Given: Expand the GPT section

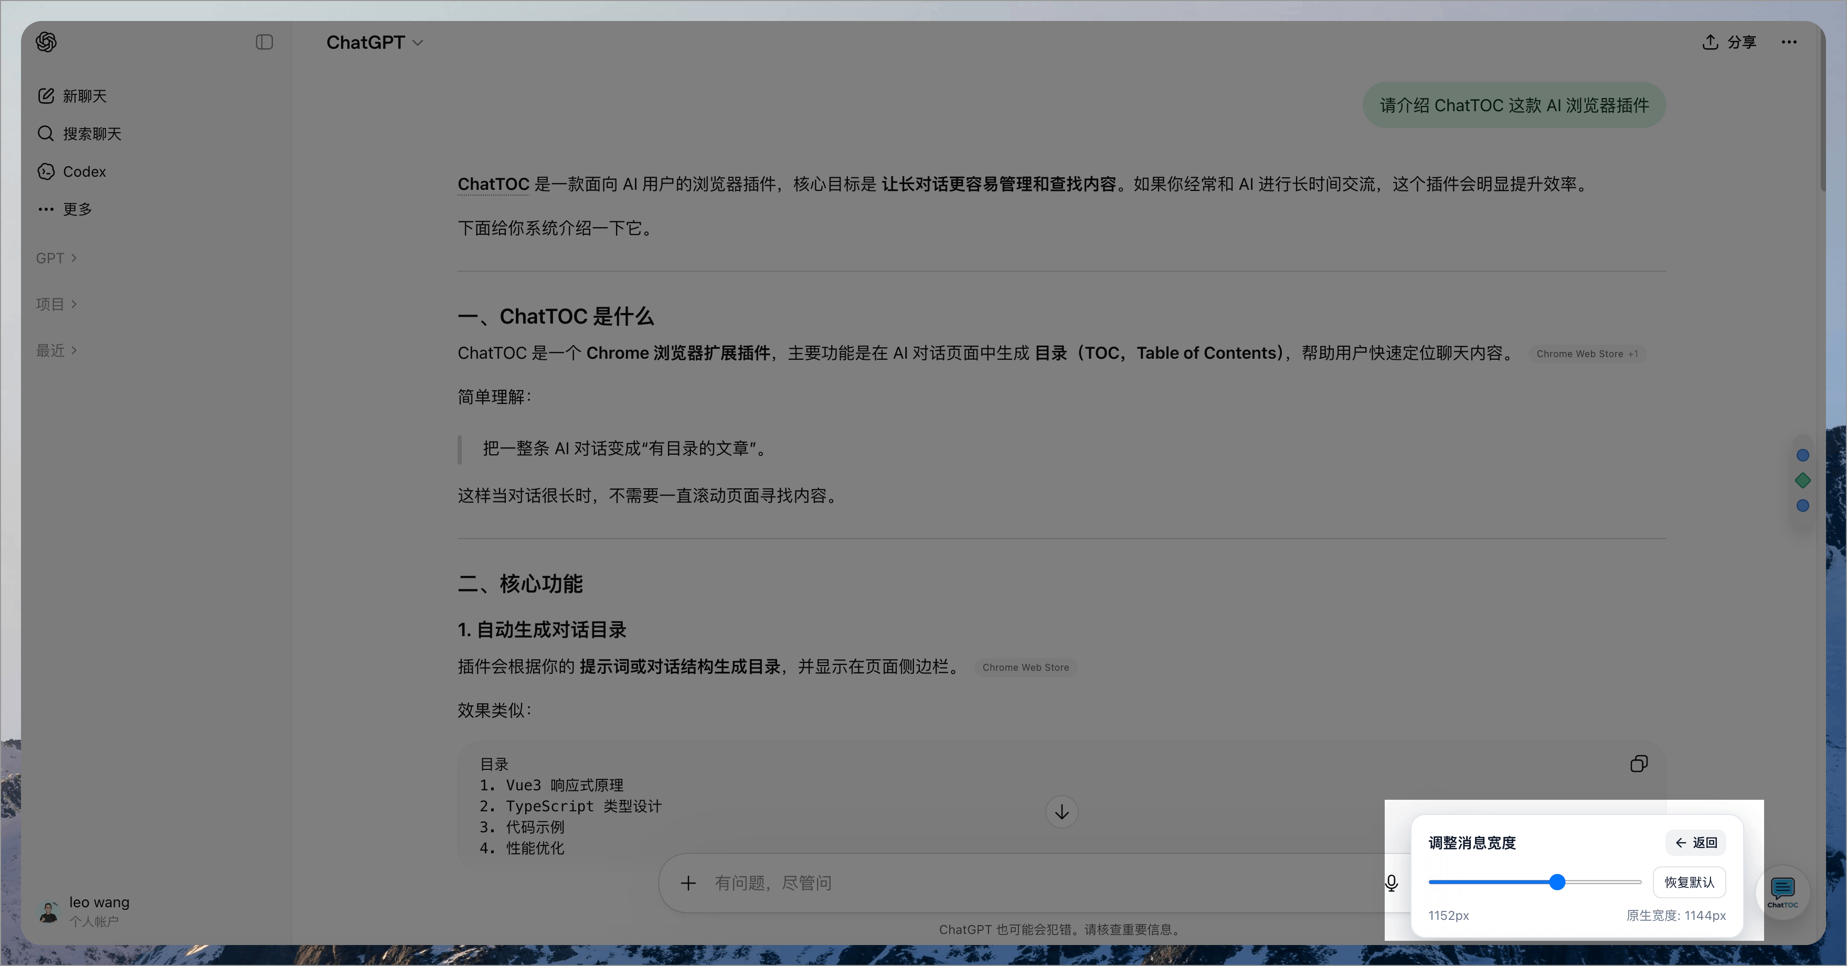Looking at the screenshot, I should point(57,258).
